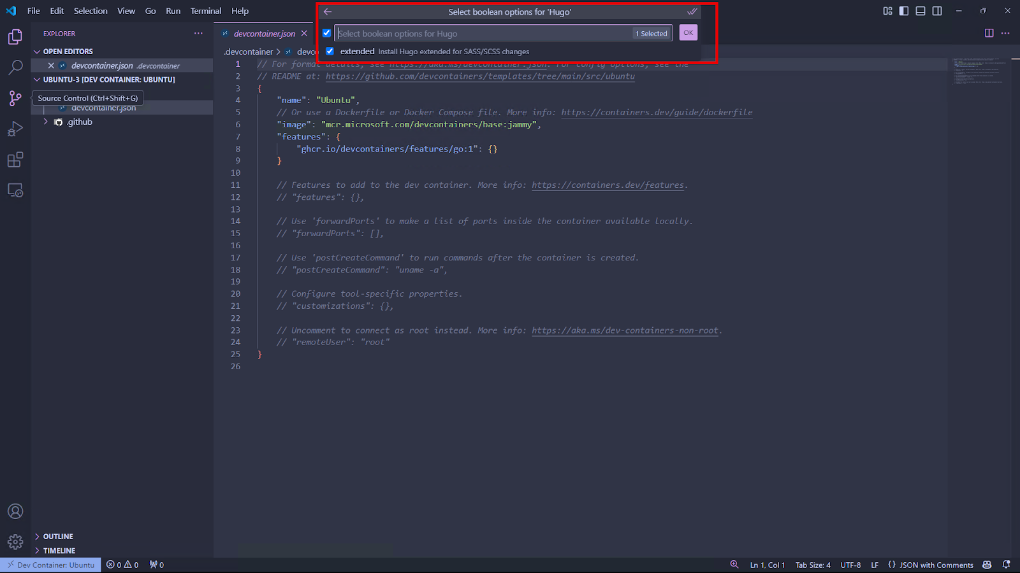The width and height of the screenshot is (1020, 573).
Task: Close the devcontainer.json editor tab
Action: coord(304,34)
